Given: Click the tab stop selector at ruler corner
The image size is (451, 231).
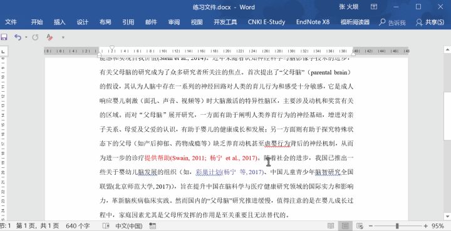Looking at the screenshot, I should [4, 52].
